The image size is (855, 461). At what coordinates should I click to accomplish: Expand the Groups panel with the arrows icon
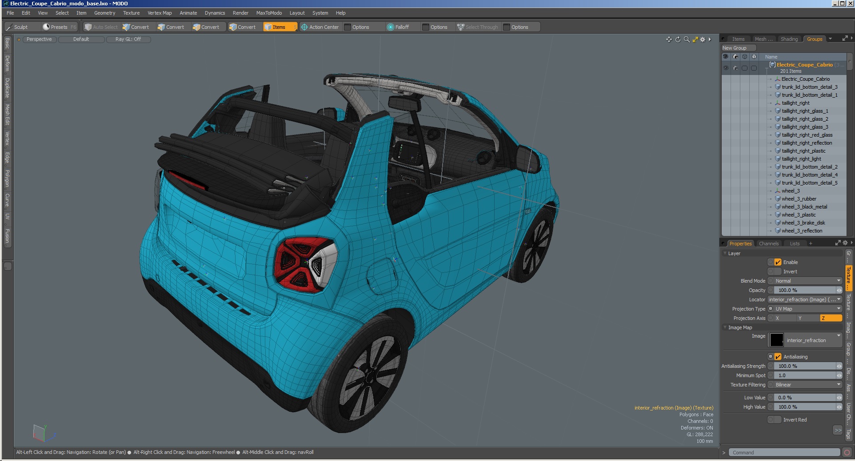(x=845, y=39)
